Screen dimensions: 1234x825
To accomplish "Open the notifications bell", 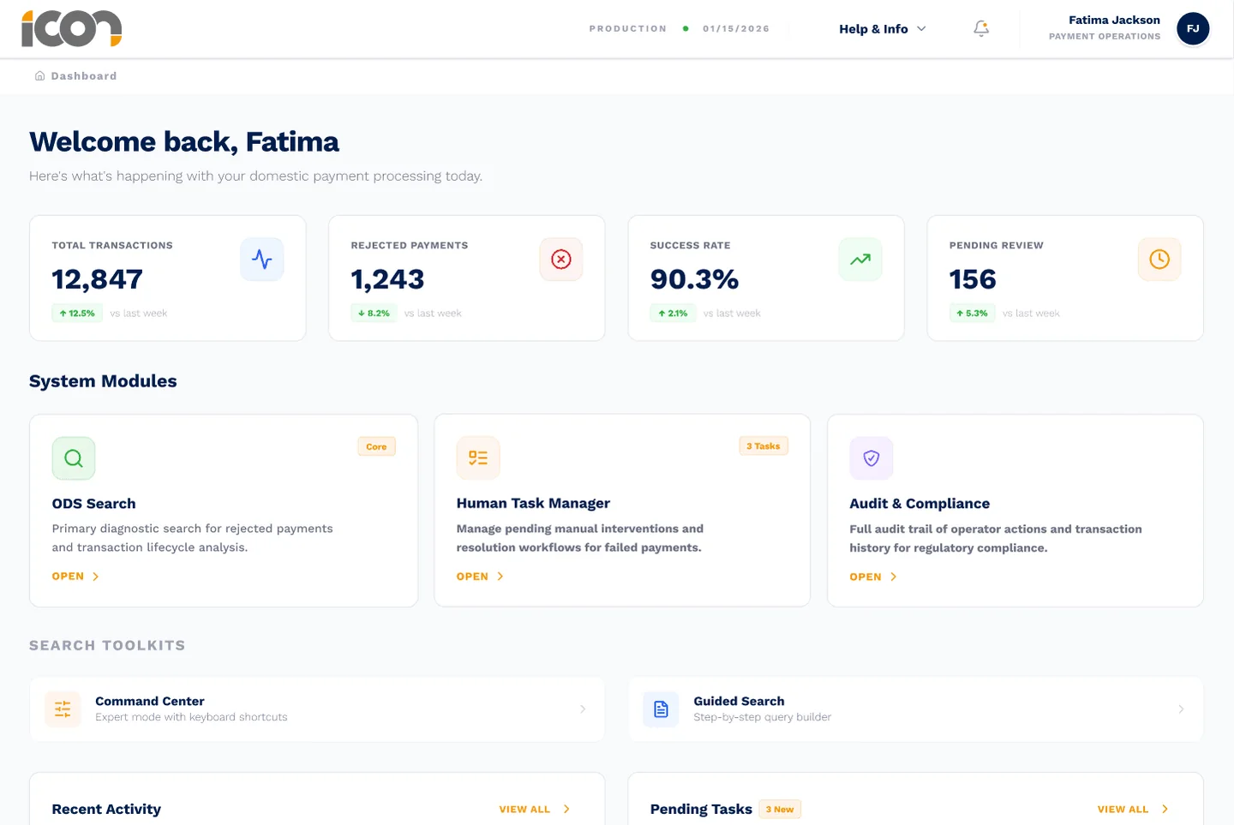I will (x=981, y=28).
